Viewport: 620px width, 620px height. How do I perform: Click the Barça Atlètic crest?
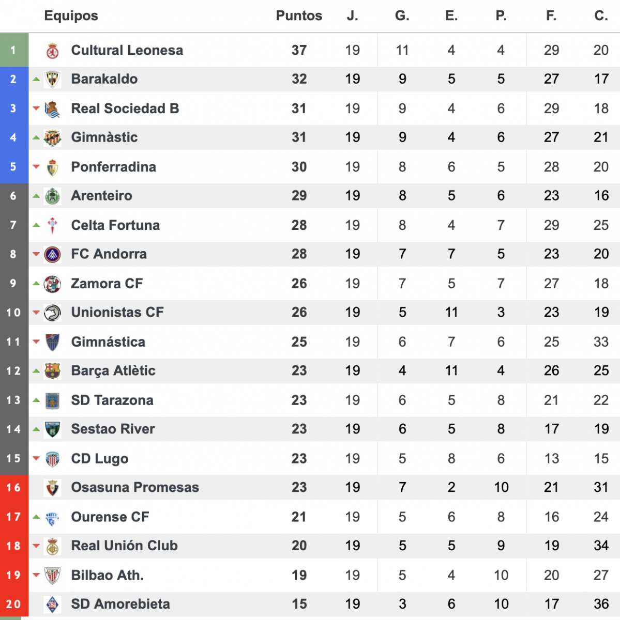[x=52, y=371]
